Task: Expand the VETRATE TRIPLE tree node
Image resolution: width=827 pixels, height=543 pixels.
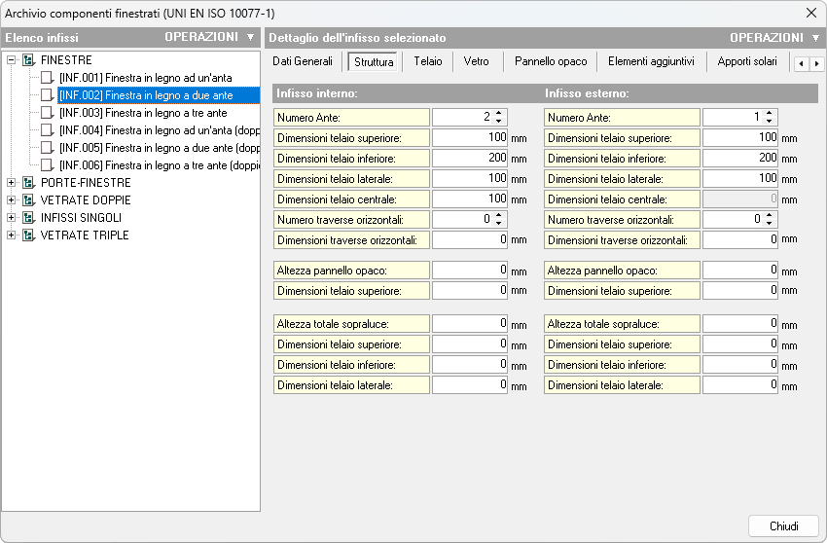Action: pos(12,235)
